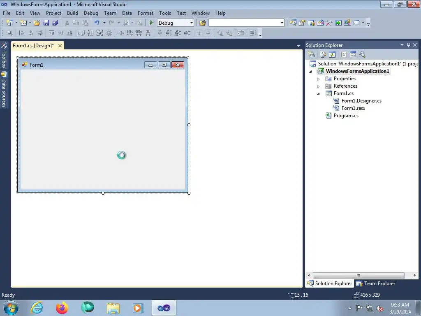
Task: Expand the References folder node
Action: (x=319, y=86)
